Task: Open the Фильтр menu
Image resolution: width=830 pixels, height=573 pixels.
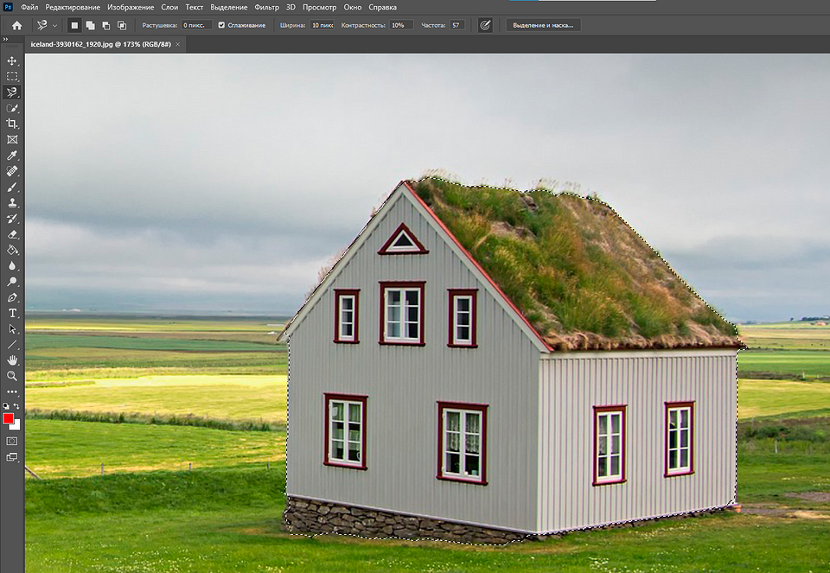Action: 266,7
